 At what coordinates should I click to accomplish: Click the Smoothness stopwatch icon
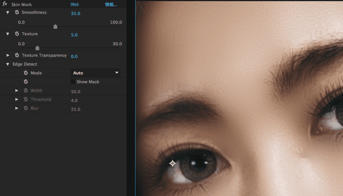pos(17,12)
